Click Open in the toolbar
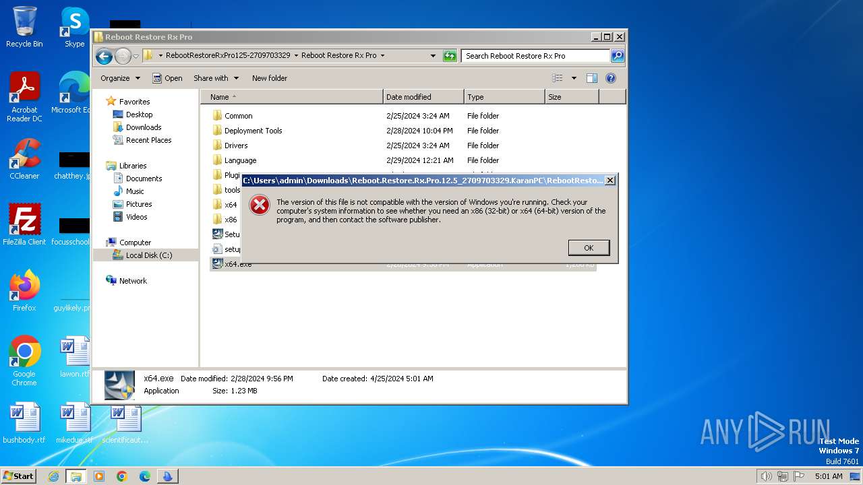This screenshot has width=863, height=485. 167,78
